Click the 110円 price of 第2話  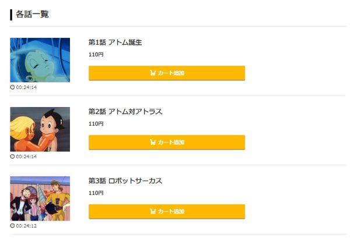point(96,124)
